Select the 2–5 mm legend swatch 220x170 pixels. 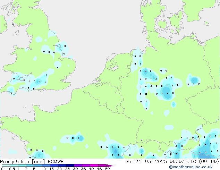30,165
